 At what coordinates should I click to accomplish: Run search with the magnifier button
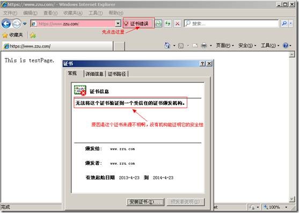point(284,24)
